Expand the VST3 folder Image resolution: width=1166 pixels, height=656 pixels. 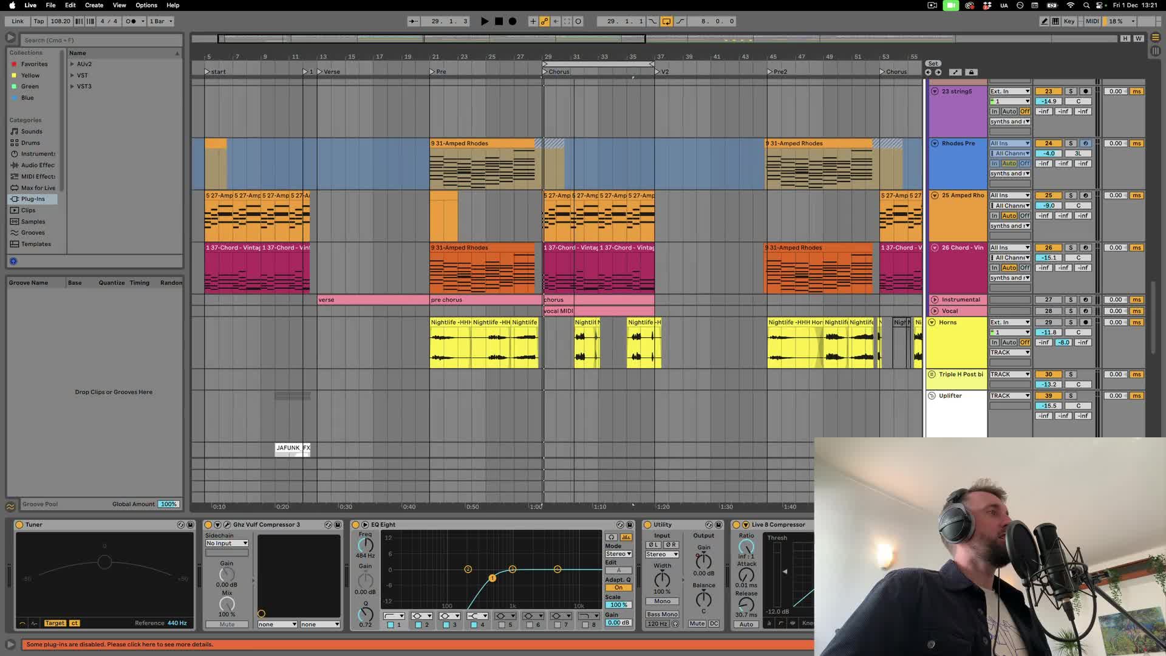[72, 87]
